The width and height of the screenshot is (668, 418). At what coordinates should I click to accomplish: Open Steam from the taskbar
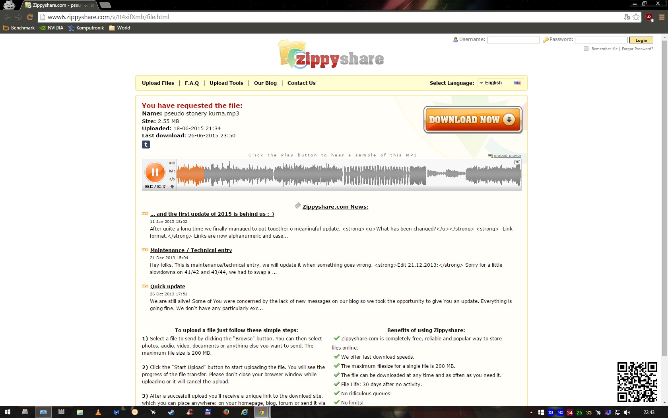(171, 412)
